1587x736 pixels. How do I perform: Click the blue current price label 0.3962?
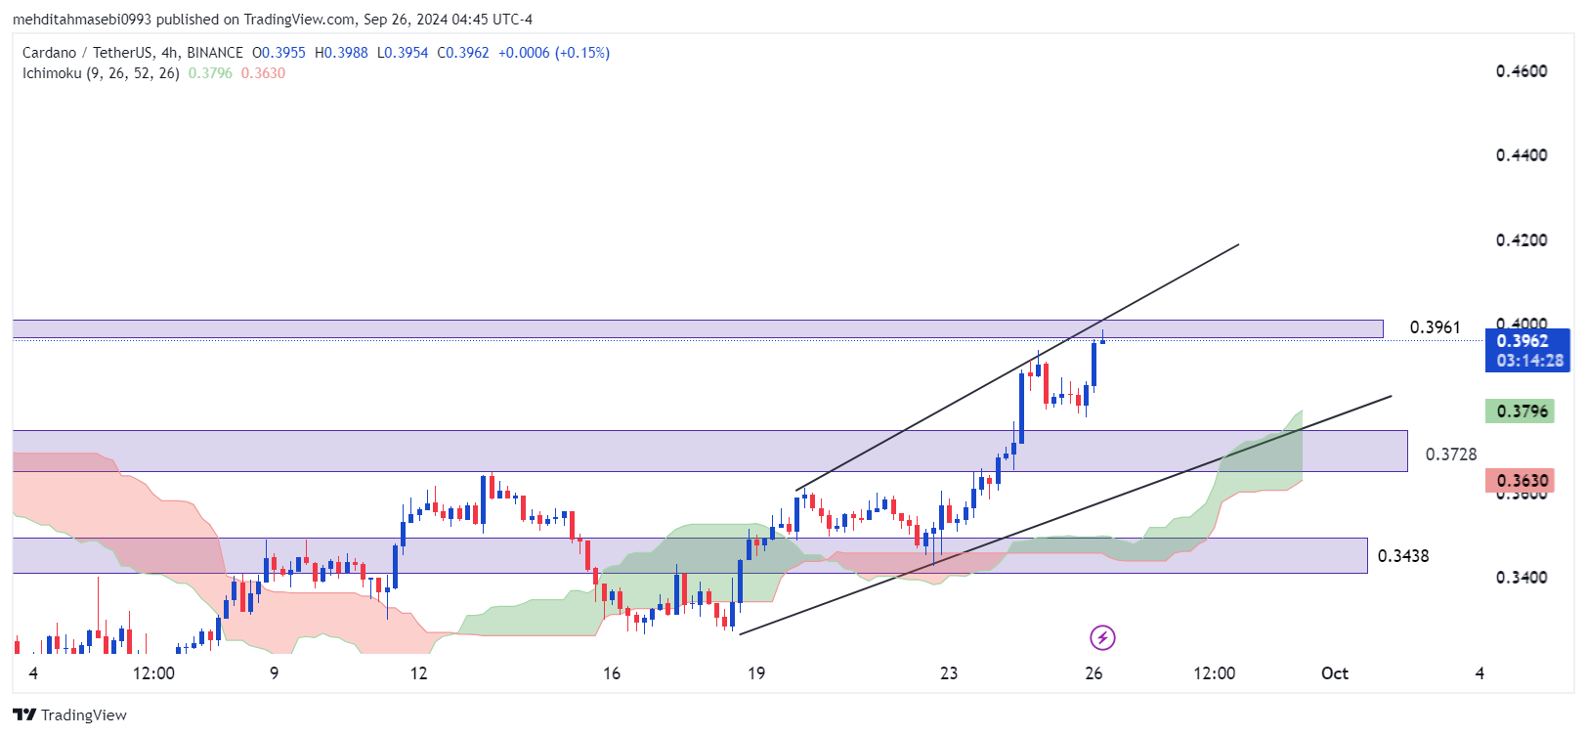click(1527, 350)
